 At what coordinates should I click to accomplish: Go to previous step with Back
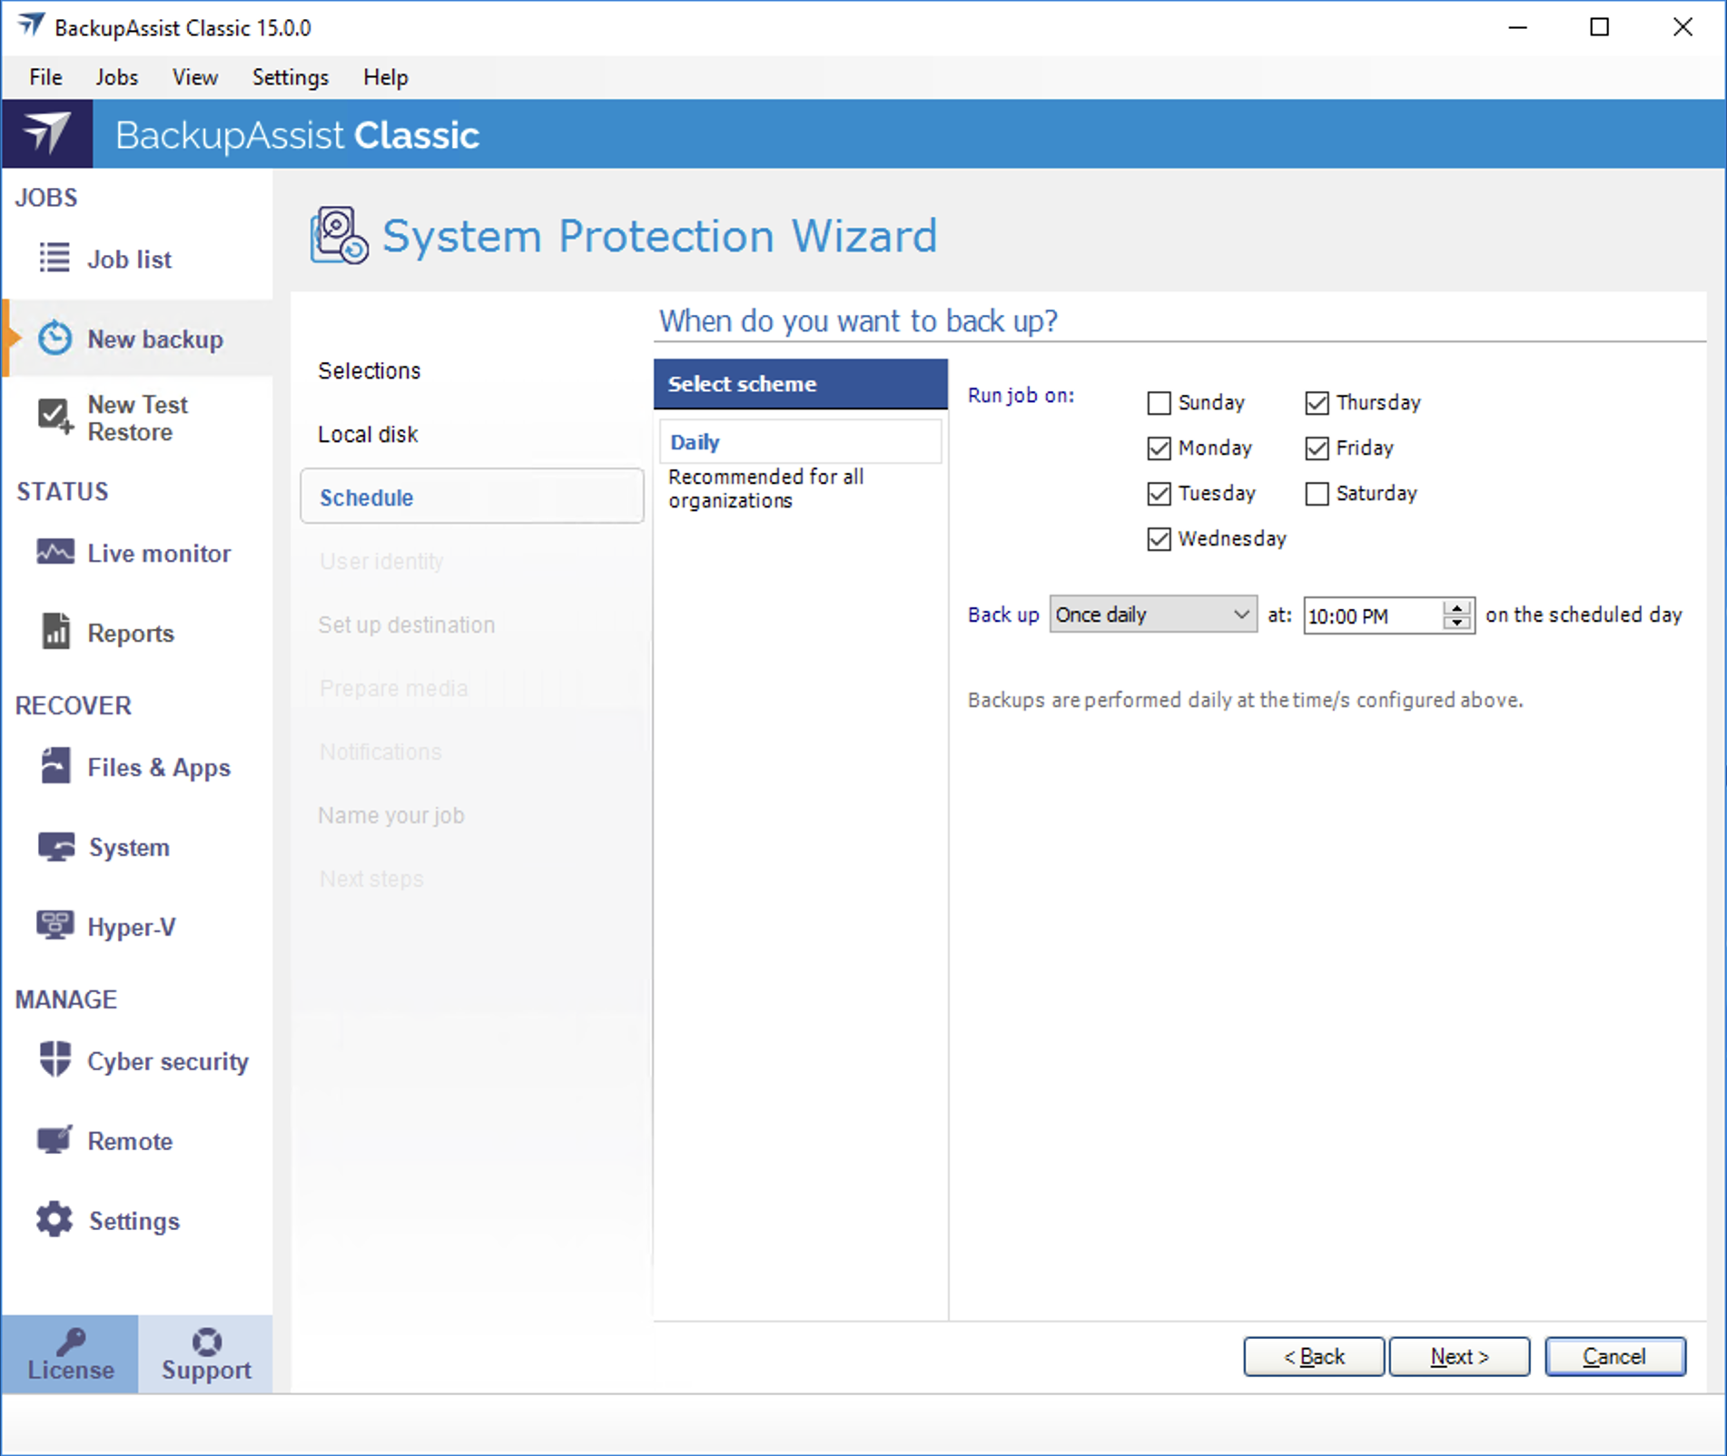tap(1313, 1356)
